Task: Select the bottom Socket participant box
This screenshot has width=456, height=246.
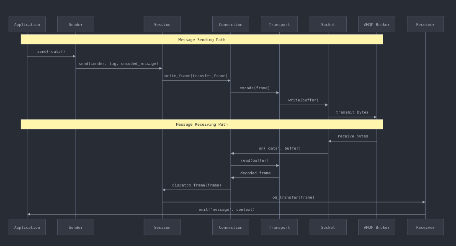Action: 328,227
